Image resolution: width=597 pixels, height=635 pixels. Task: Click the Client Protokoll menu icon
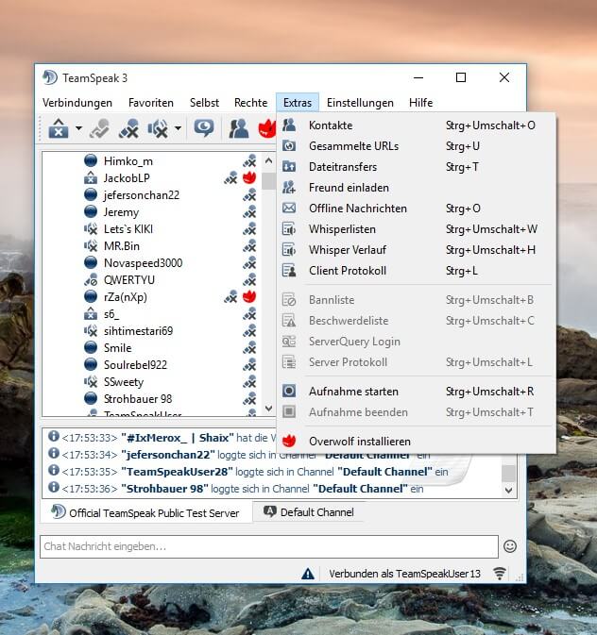click(289, 270)
